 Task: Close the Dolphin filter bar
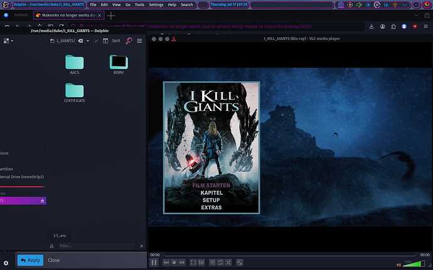142,246
